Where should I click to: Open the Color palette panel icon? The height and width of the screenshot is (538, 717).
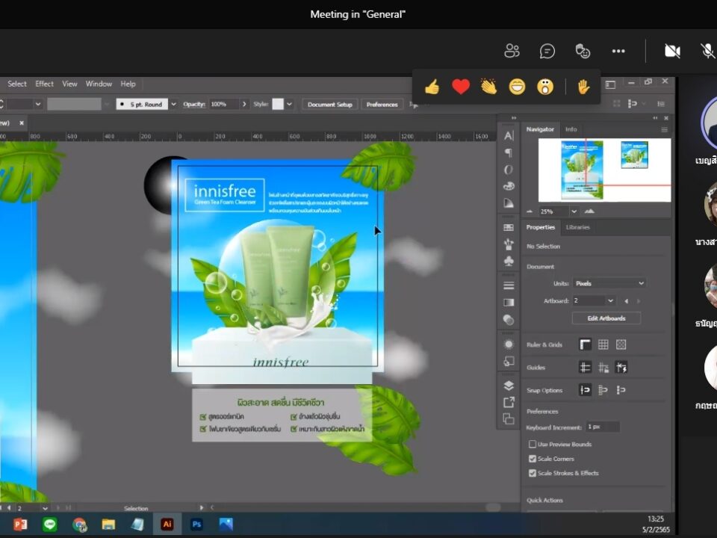(x=509, y=186)
